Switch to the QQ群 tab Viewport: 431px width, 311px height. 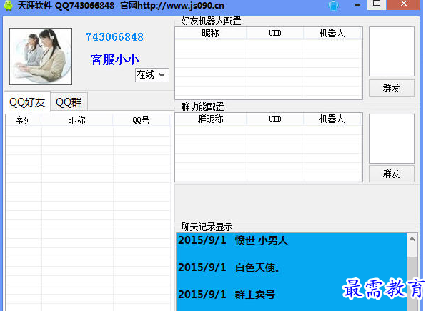click(69, 102)
